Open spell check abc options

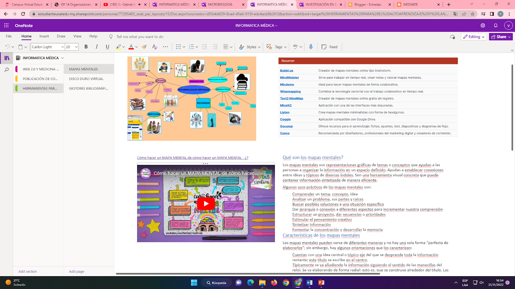point(297,47)
